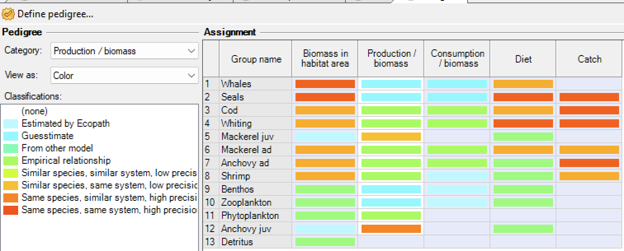
Task: Select the Production / biomass column header
Action: tap(391, 58)
